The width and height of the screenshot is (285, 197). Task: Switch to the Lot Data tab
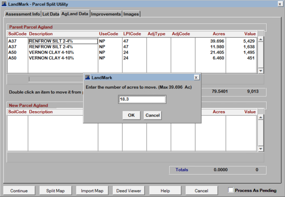[x=50, y=14]
